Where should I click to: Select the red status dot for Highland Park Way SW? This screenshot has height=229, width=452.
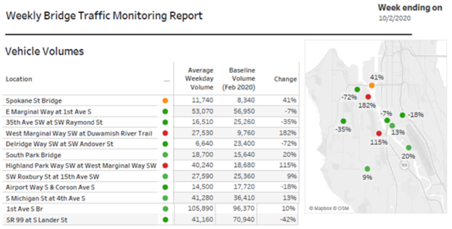click(x=165, y=166)
